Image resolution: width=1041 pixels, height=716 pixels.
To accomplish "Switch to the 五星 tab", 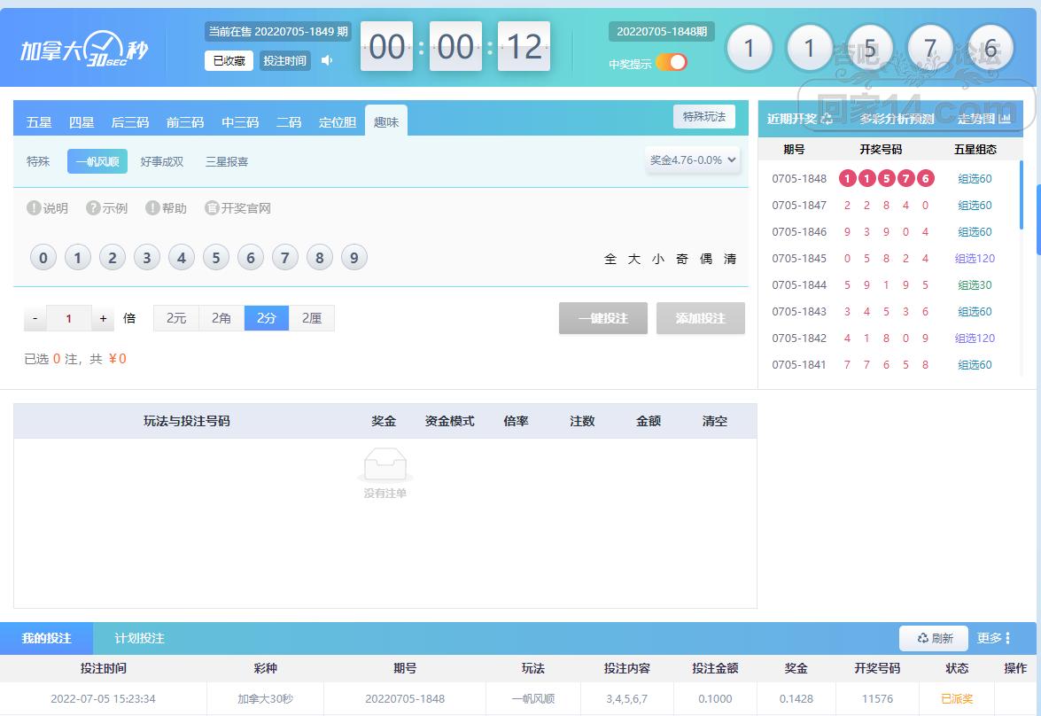I will pos(39,122).
